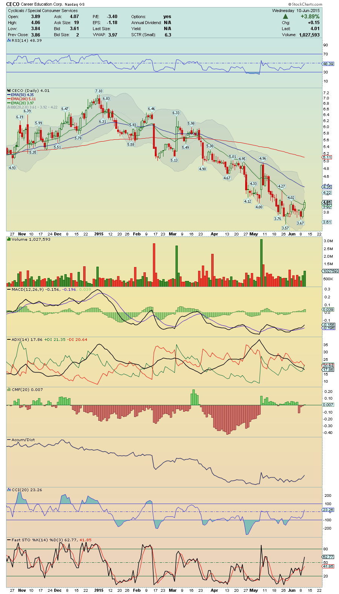Click the icon beside CCI(20)
Viewport: 339px width, 594px height.
tap(9, 490)
